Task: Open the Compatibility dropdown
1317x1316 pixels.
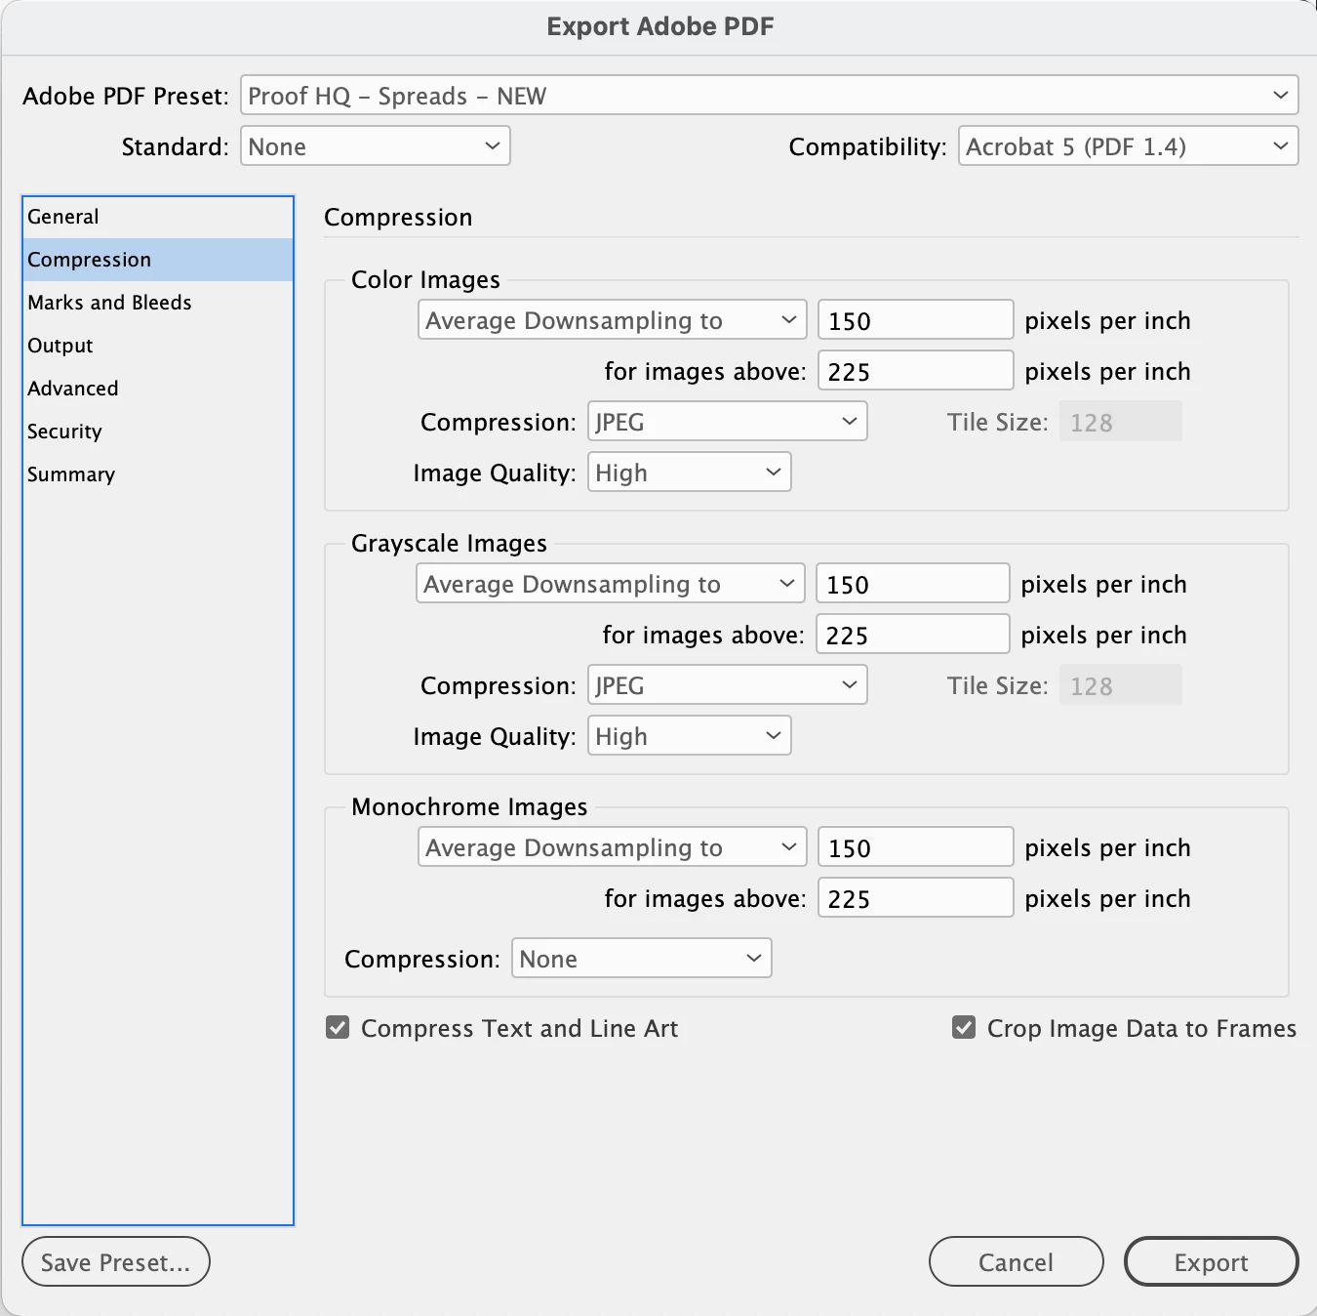Action: pos(1128,146)
